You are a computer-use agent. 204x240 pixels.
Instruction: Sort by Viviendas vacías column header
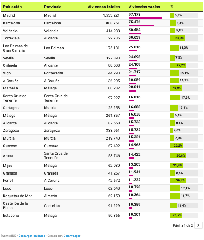point(144,7)
